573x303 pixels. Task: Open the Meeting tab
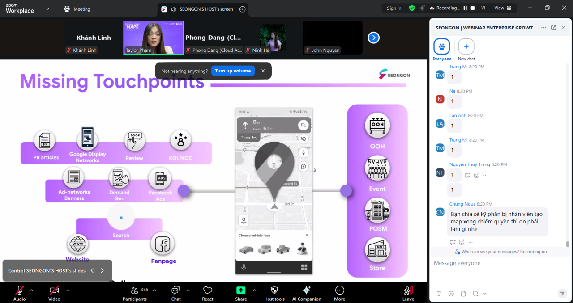[x=77, y=9]
